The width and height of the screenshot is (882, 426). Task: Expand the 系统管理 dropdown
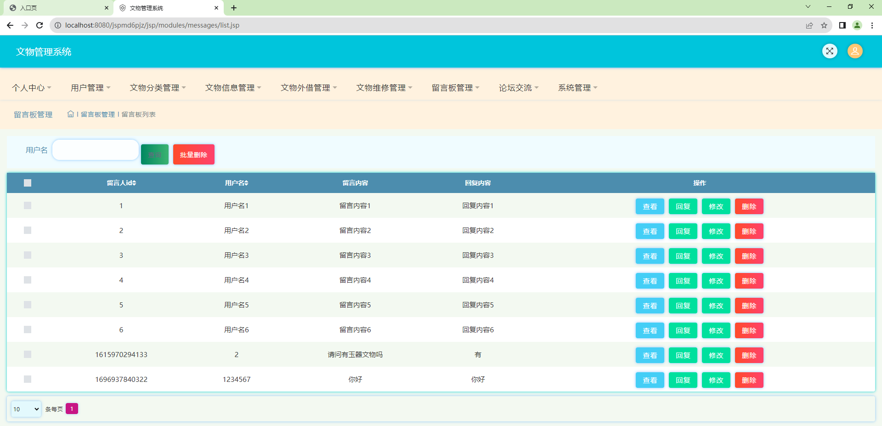tap(577, 87)
